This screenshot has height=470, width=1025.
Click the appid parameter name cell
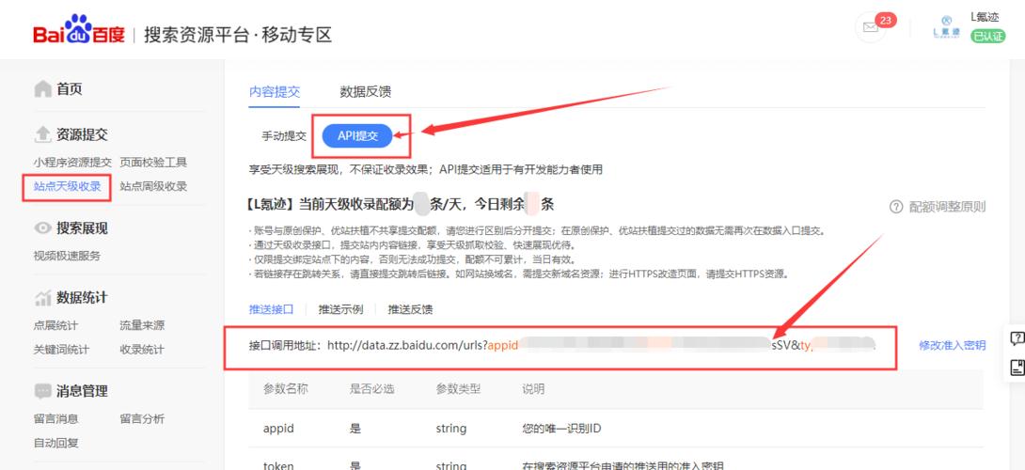(278, 429)
